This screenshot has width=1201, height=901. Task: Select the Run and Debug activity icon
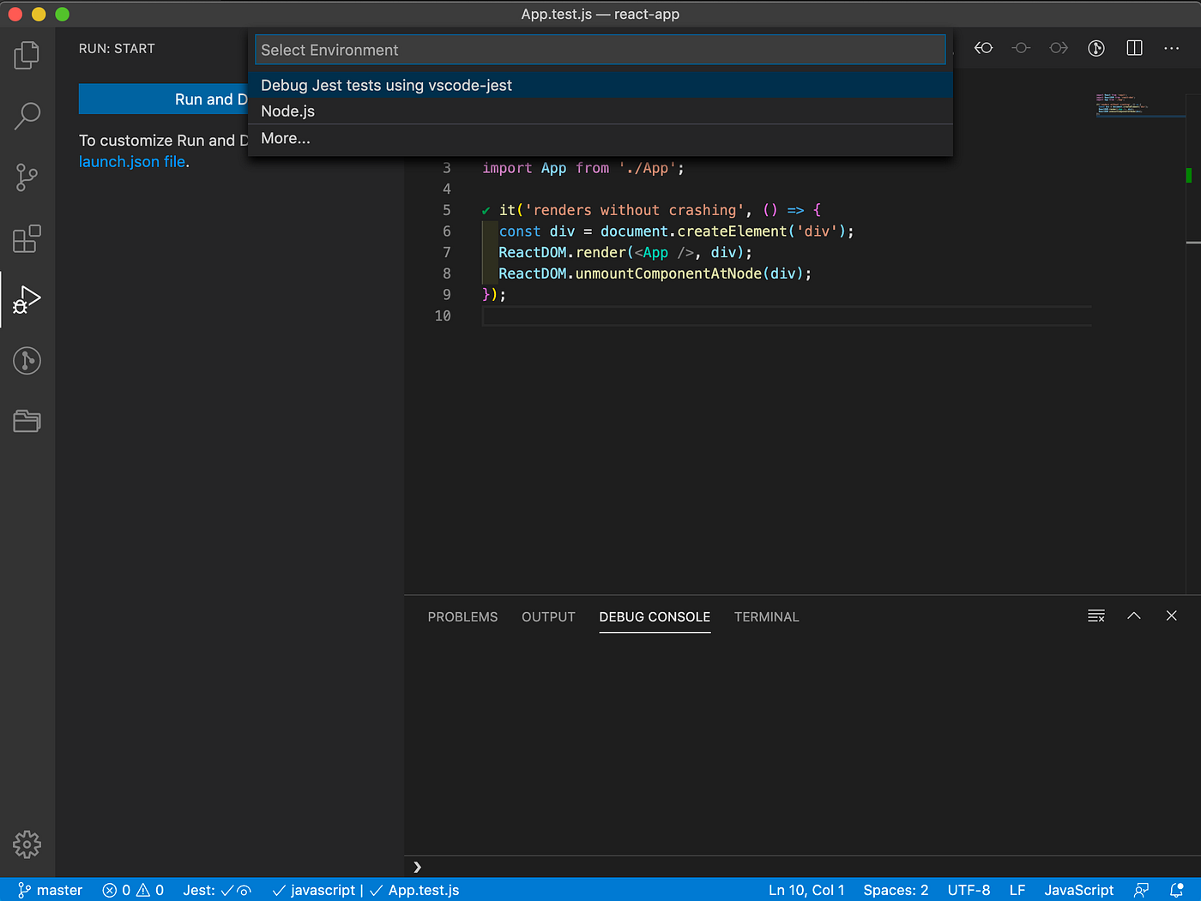(x=27, y=300)
